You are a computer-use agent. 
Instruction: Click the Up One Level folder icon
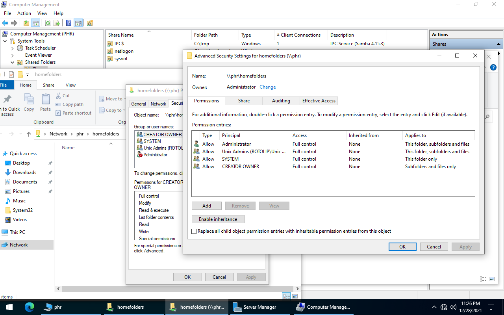coord(26,23)
